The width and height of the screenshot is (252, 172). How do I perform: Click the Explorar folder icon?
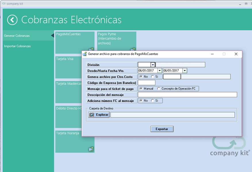92,115
